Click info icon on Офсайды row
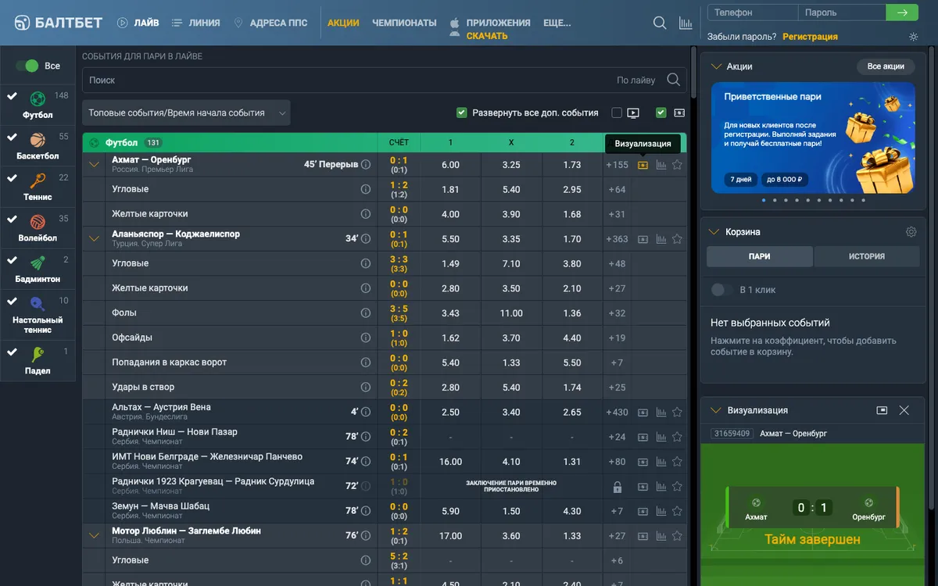The height and width of the screenshot is (586, 938). pos(365,338)
